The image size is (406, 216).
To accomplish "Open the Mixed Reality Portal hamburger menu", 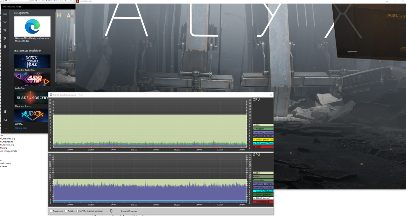I will tap(5, 14).
